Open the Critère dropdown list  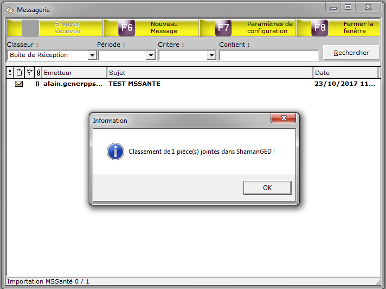point(211,55)
